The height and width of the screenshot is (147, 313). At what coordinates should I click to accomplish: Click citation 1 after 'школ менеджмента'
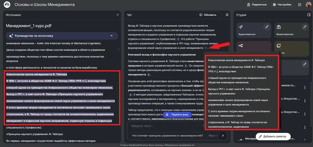205,48
